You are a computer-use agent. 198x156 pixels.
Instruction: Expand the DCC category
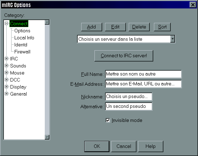pyautogui.click(x=6, y=80)
